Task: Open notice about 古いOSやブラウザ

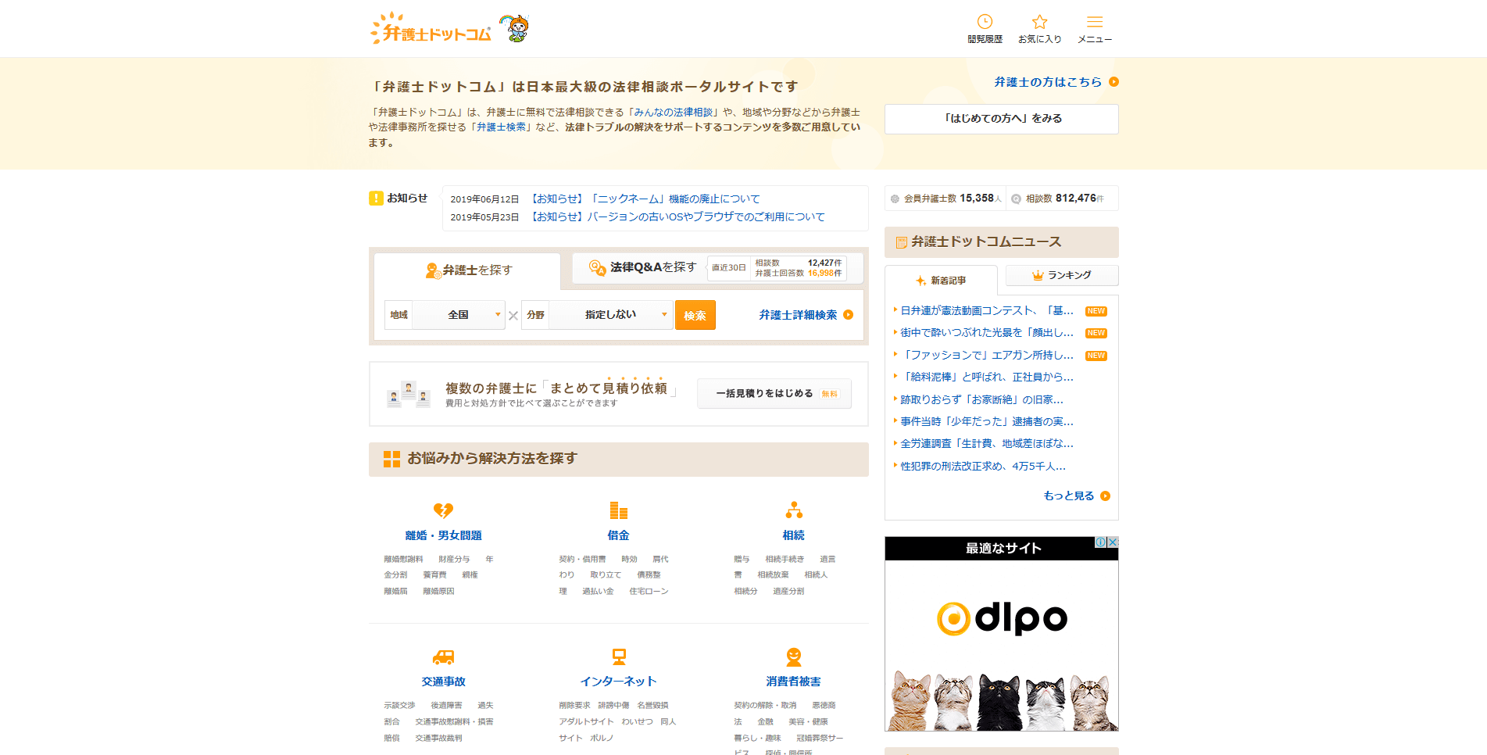Action: click(x=677, y=217)
